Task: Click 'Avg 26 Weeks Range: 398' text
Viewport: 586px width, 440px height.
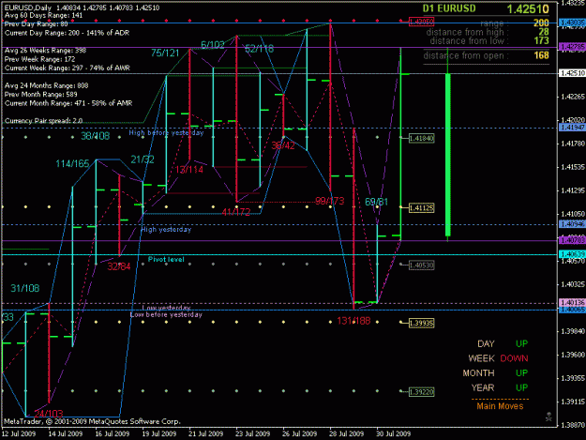Action: [x=45, y=51]
